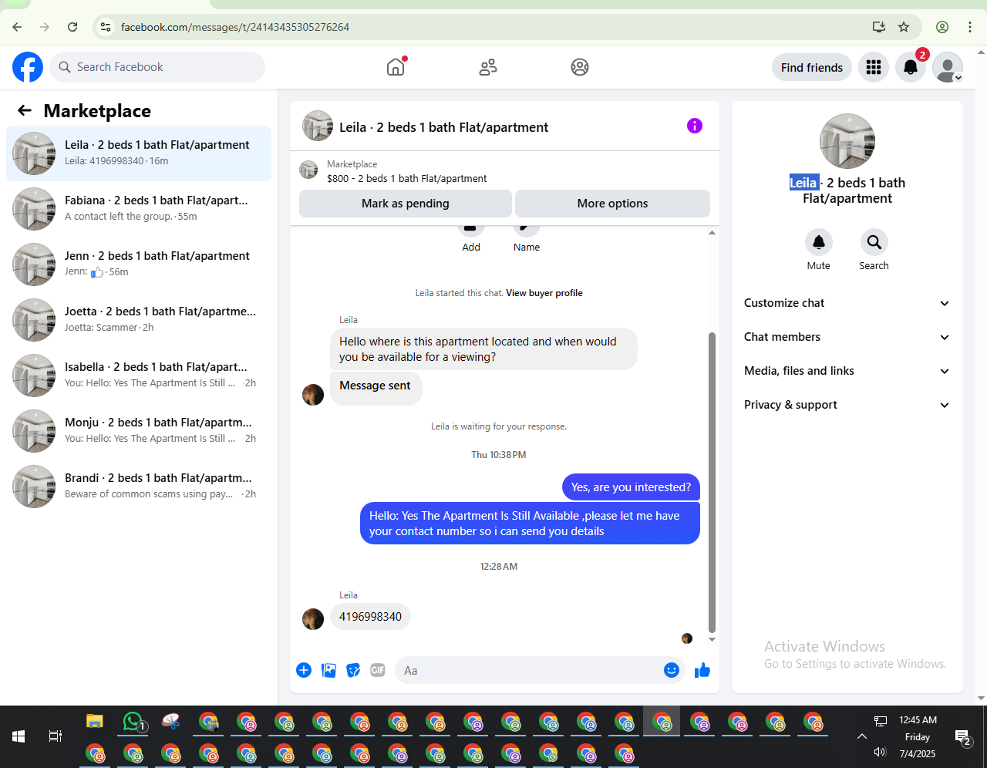Open Joetta conversation in the list
987x768 pixels.
tap(139, 320)
